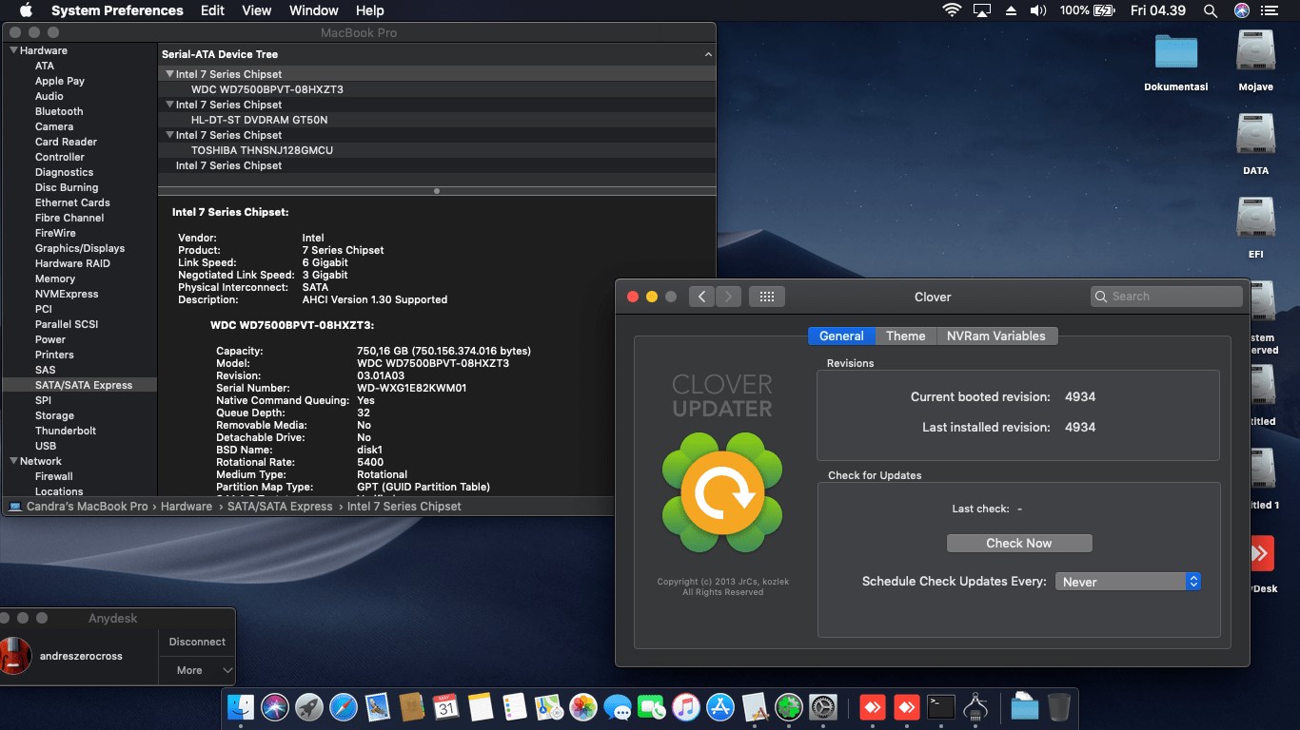Select Graphics/Displays in the sidebar
The image size is (1300, 730).
click(x=80, y=248)
